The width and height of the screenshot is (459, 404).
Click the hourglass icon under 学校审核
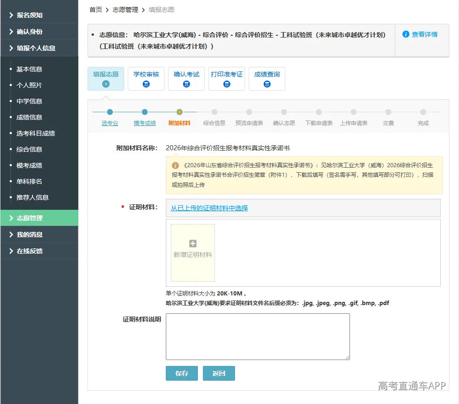[146, 84]
